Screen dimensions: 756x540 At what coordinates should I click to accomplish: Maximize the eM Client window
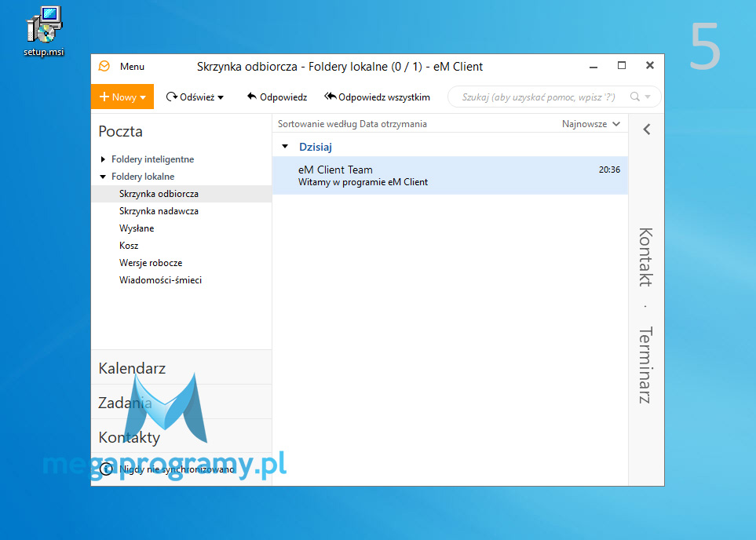[622, 66]
